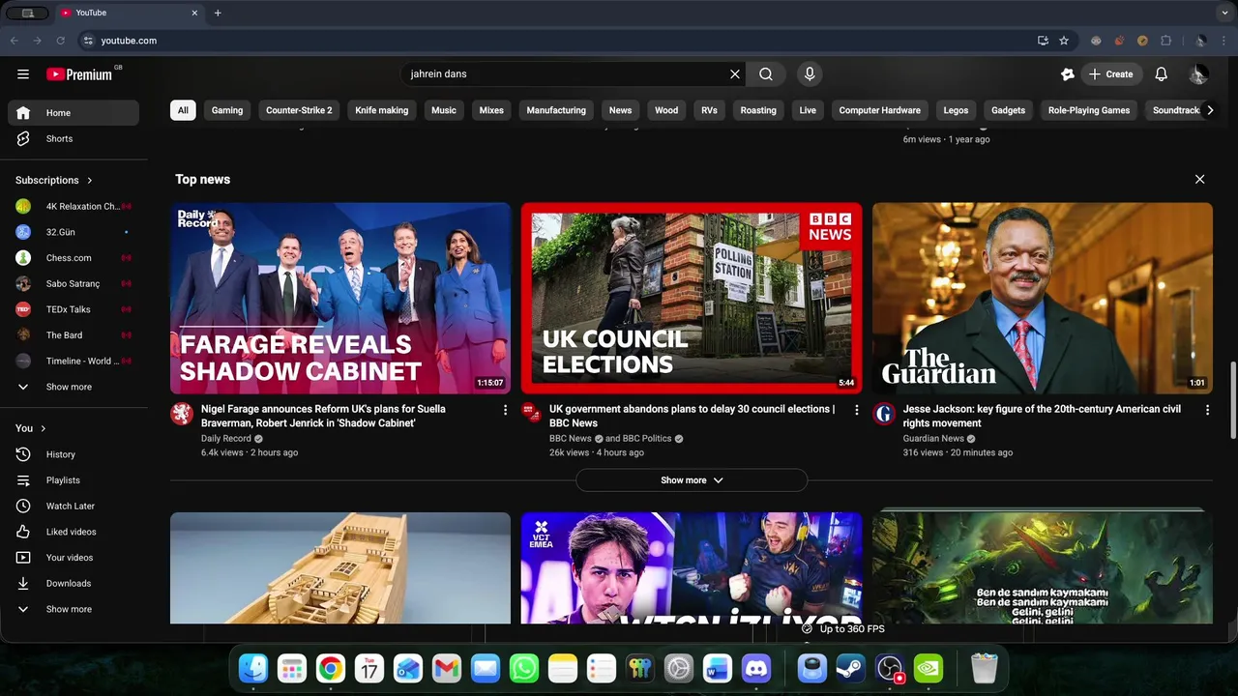Open the Farage Reveals Shadow Cabinet thumbnail
The height and width of the screenshot is (696, 1238).
(340, 299)
